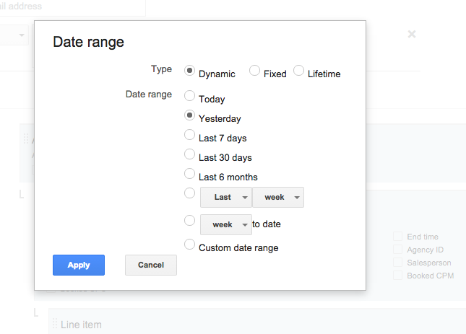Open the Last dropdown menu
The width and height of the screenshot is (466, 334).
[x=225, y=198]
